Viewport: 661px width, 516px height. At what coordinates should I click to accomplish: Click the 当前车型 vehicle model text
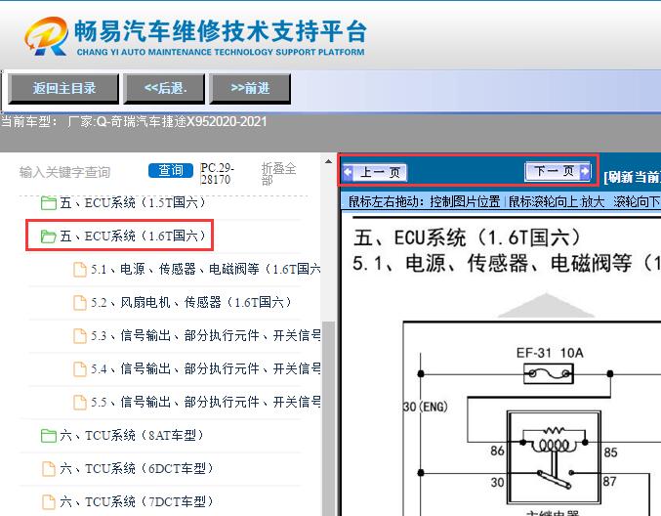(x=134, y=122)
